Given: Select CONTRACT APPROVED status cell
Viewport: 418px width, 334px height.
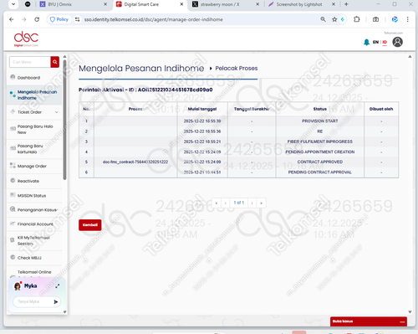Looking at the screenshot, I should point(320,162).
